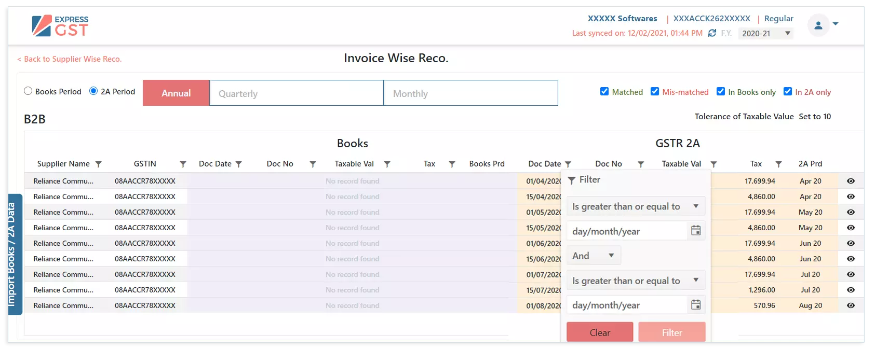Image resolution: width=875 pixels, height=350 pixels.
Task: Uncheck the Matched checkbox
Action: [x=604, y=91]
